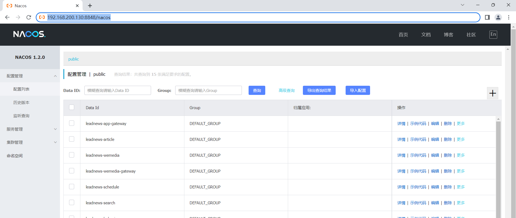
Task: Select 配置列表 in the sidebar
Action: [30, 89]
